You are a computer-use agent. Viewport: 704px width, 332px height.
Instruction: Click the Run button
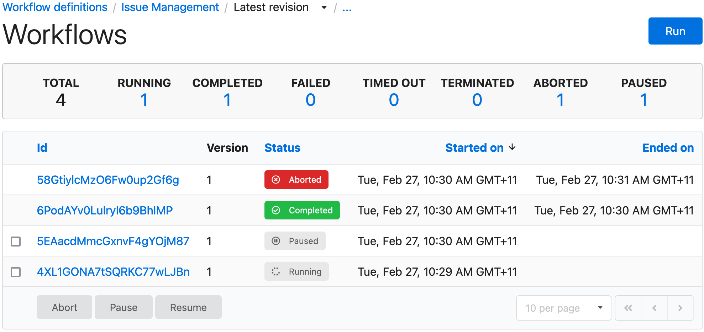(675, 31)
